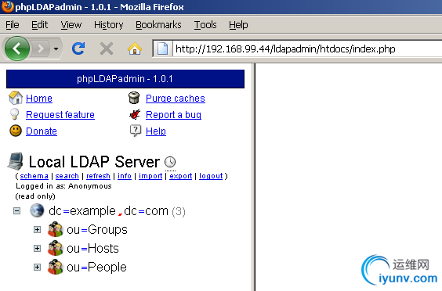Image resolution: width=442 pixels, height=291 pixels.
Task: Open the phpLDAPadmin Help link
Action: tap(156, 131)
